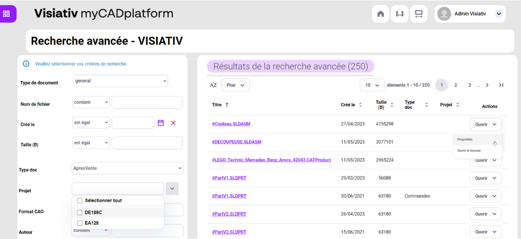Clear the Créé le date with red X
This screenshot has width=521, height=239.
point(173,123)
